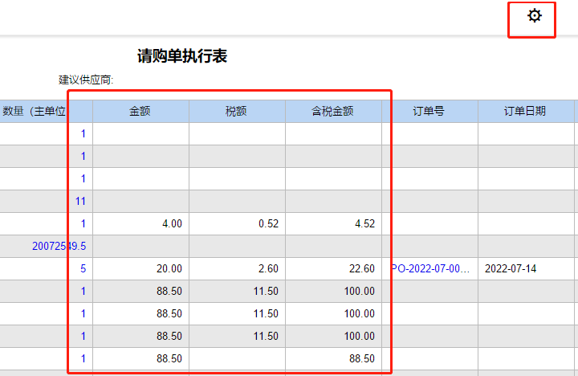Click the blue quantity value 5

coord(83,268)
